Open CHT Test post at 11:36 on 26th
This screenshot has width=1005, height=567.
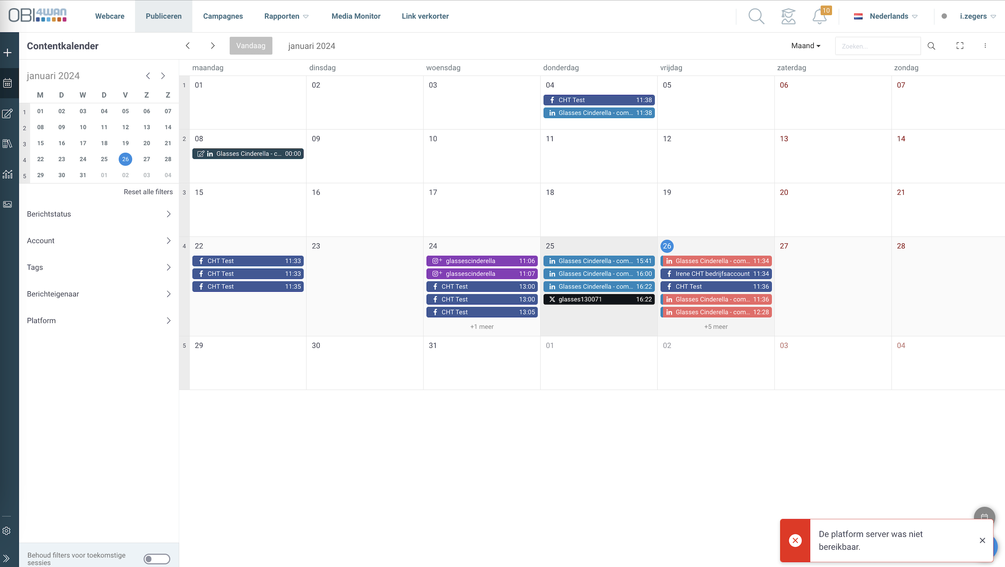coord(716,286)
